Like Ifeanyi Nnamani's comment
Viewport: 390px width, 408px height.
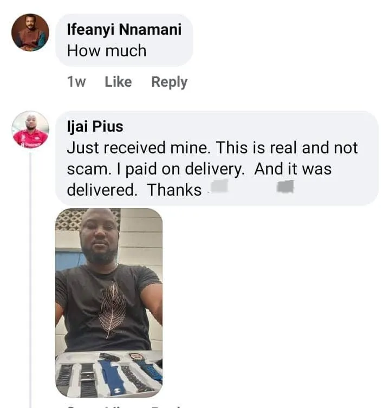118,82
